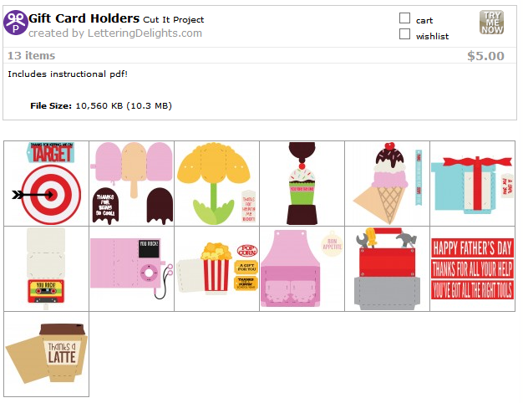Open the popcorn box thumbnail

217,268
